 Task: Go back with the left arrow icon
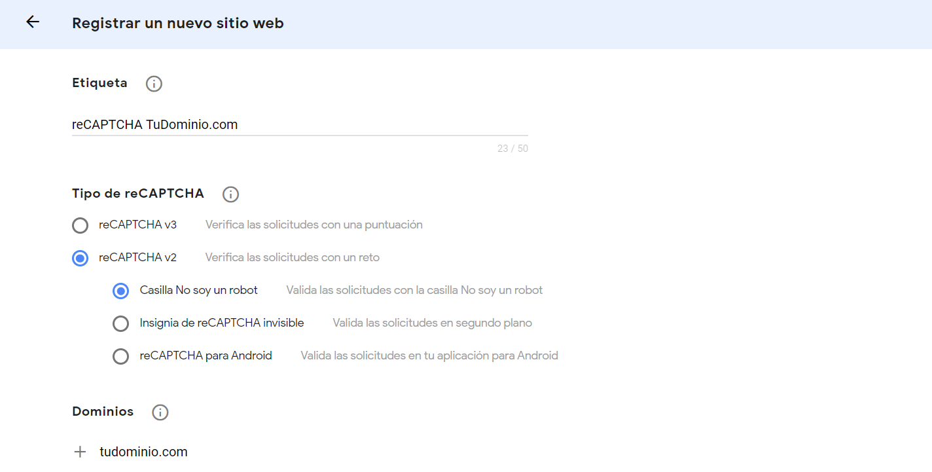coord(33,22)
